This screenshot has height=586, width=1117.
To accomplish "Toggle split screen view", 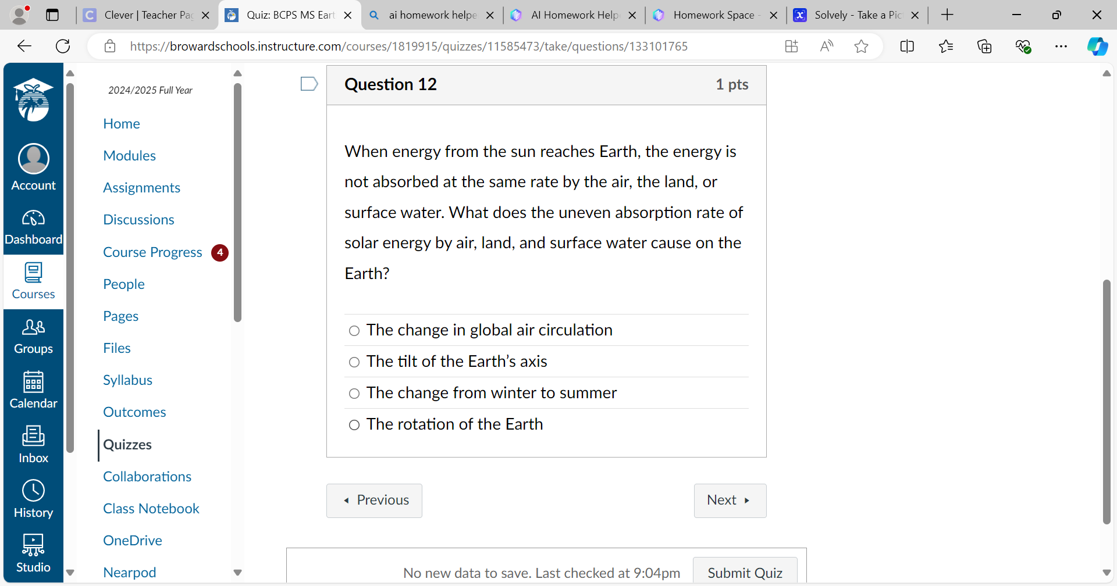I will tap(907, 46).
